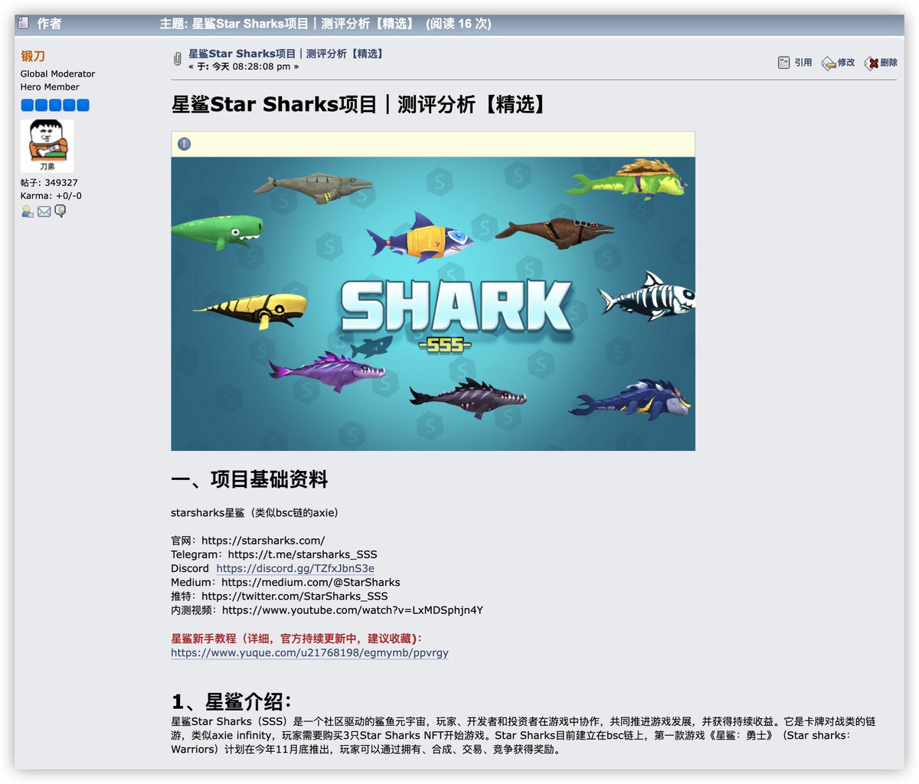Click the 作者 column header
919x784 pixels.
pos(49,24)
